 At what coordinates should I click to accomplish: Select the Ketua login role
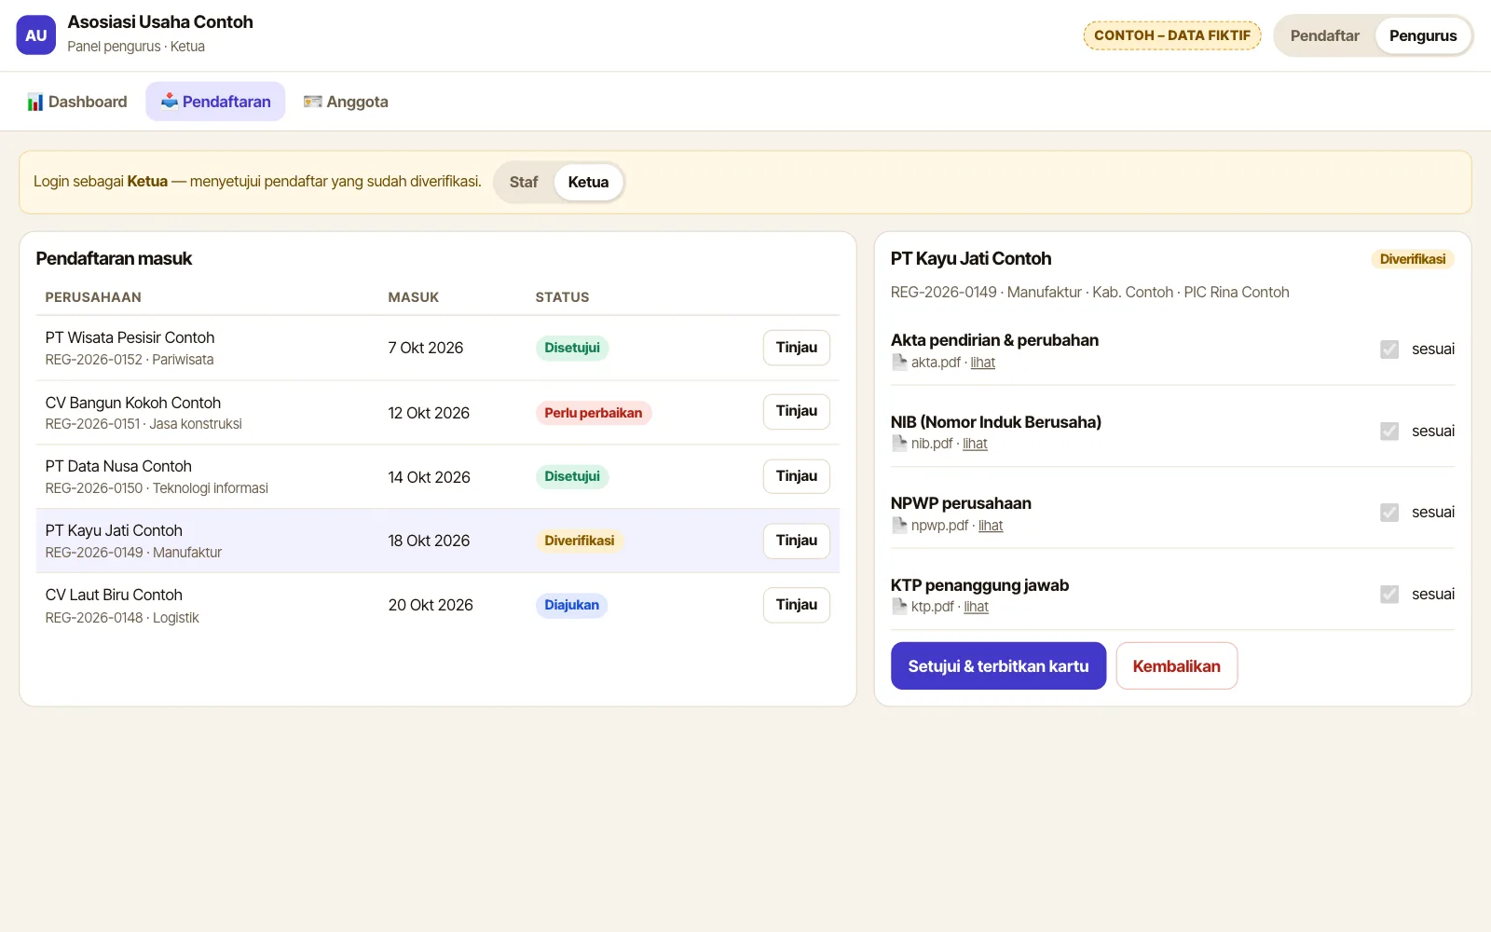588,182
